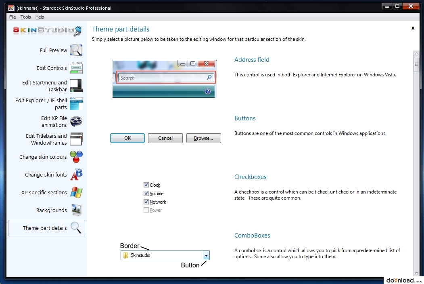The image size is (424, 284).
Task: Click the Backgrounds monitor icon
Action: 76,210
